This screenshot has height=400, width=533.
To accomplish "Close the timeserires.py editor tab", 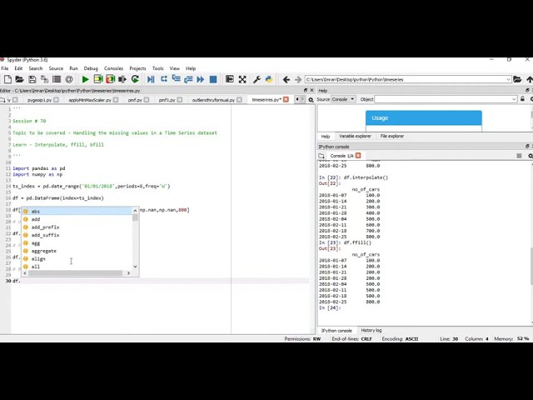I will coord(286,99).
